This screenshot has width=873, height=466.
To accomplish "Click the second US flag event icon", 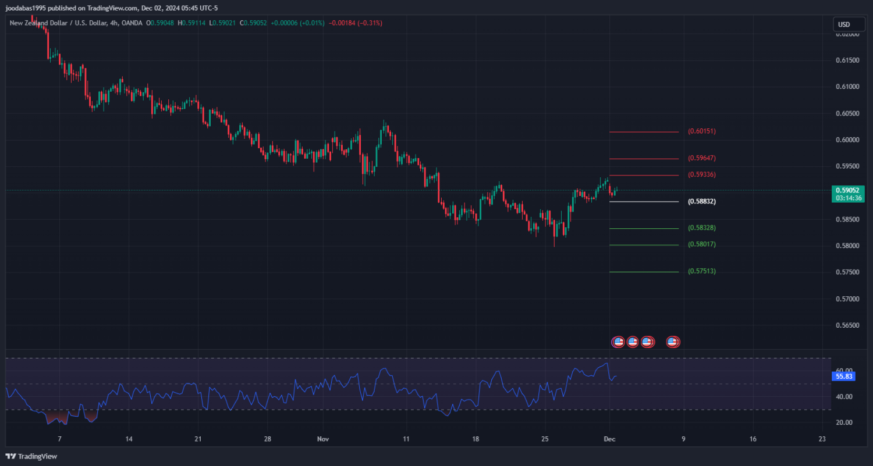I will tap(632, 342).
